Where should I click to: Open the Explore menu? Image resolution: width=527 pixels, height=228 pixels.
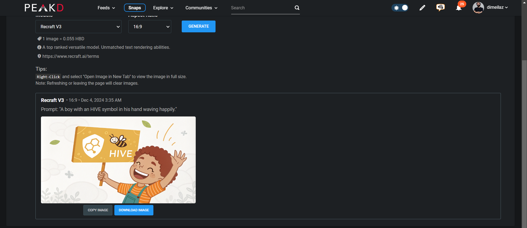pos(163,8)
